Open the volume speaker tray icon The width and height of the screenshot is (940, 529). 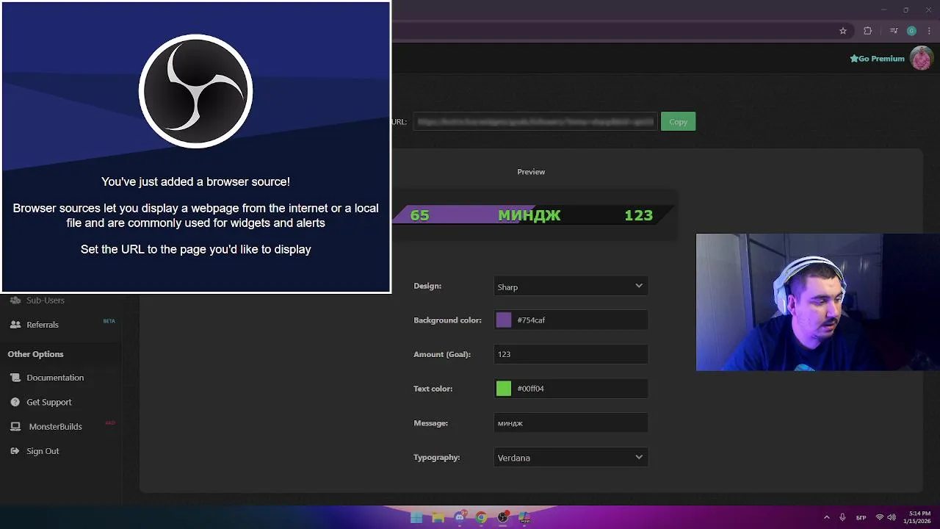pyautogui.click(x=892, y=517)
